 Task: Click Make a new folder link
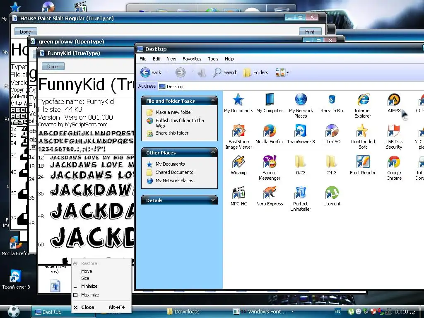click(174, 112)
